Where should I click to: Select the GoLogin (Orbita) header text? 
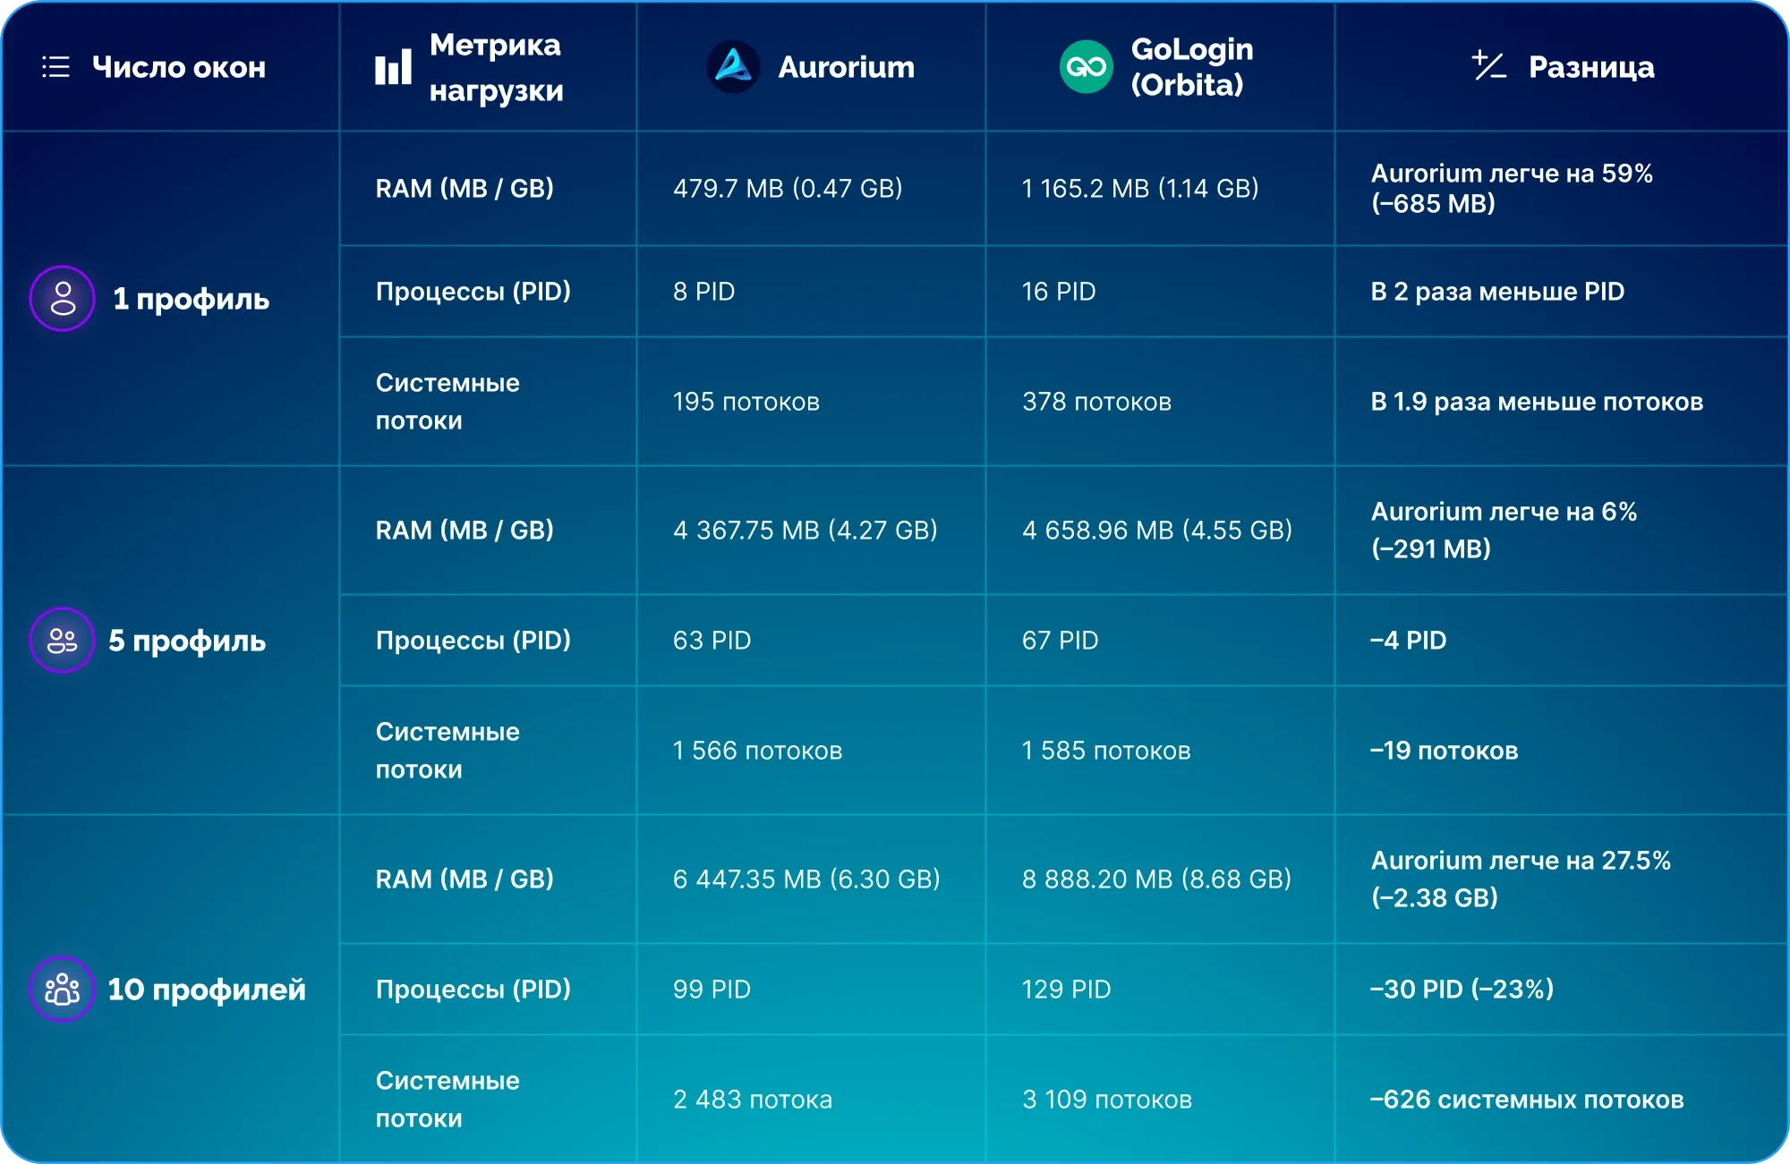pyautogui.click(x=1192, y=67)
